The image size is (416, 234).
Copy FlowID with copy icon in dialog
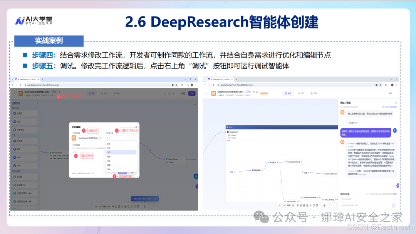(x=93, y=173)
